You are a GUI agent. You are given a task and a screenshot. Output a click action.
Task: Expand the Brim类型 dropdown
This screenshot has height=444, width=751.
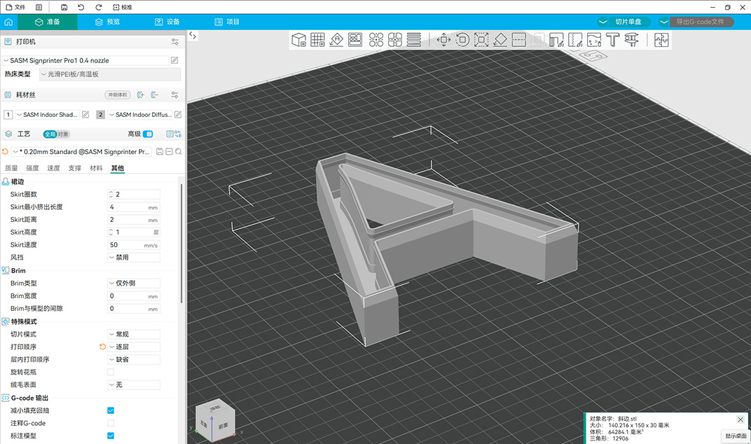(134, 284)
